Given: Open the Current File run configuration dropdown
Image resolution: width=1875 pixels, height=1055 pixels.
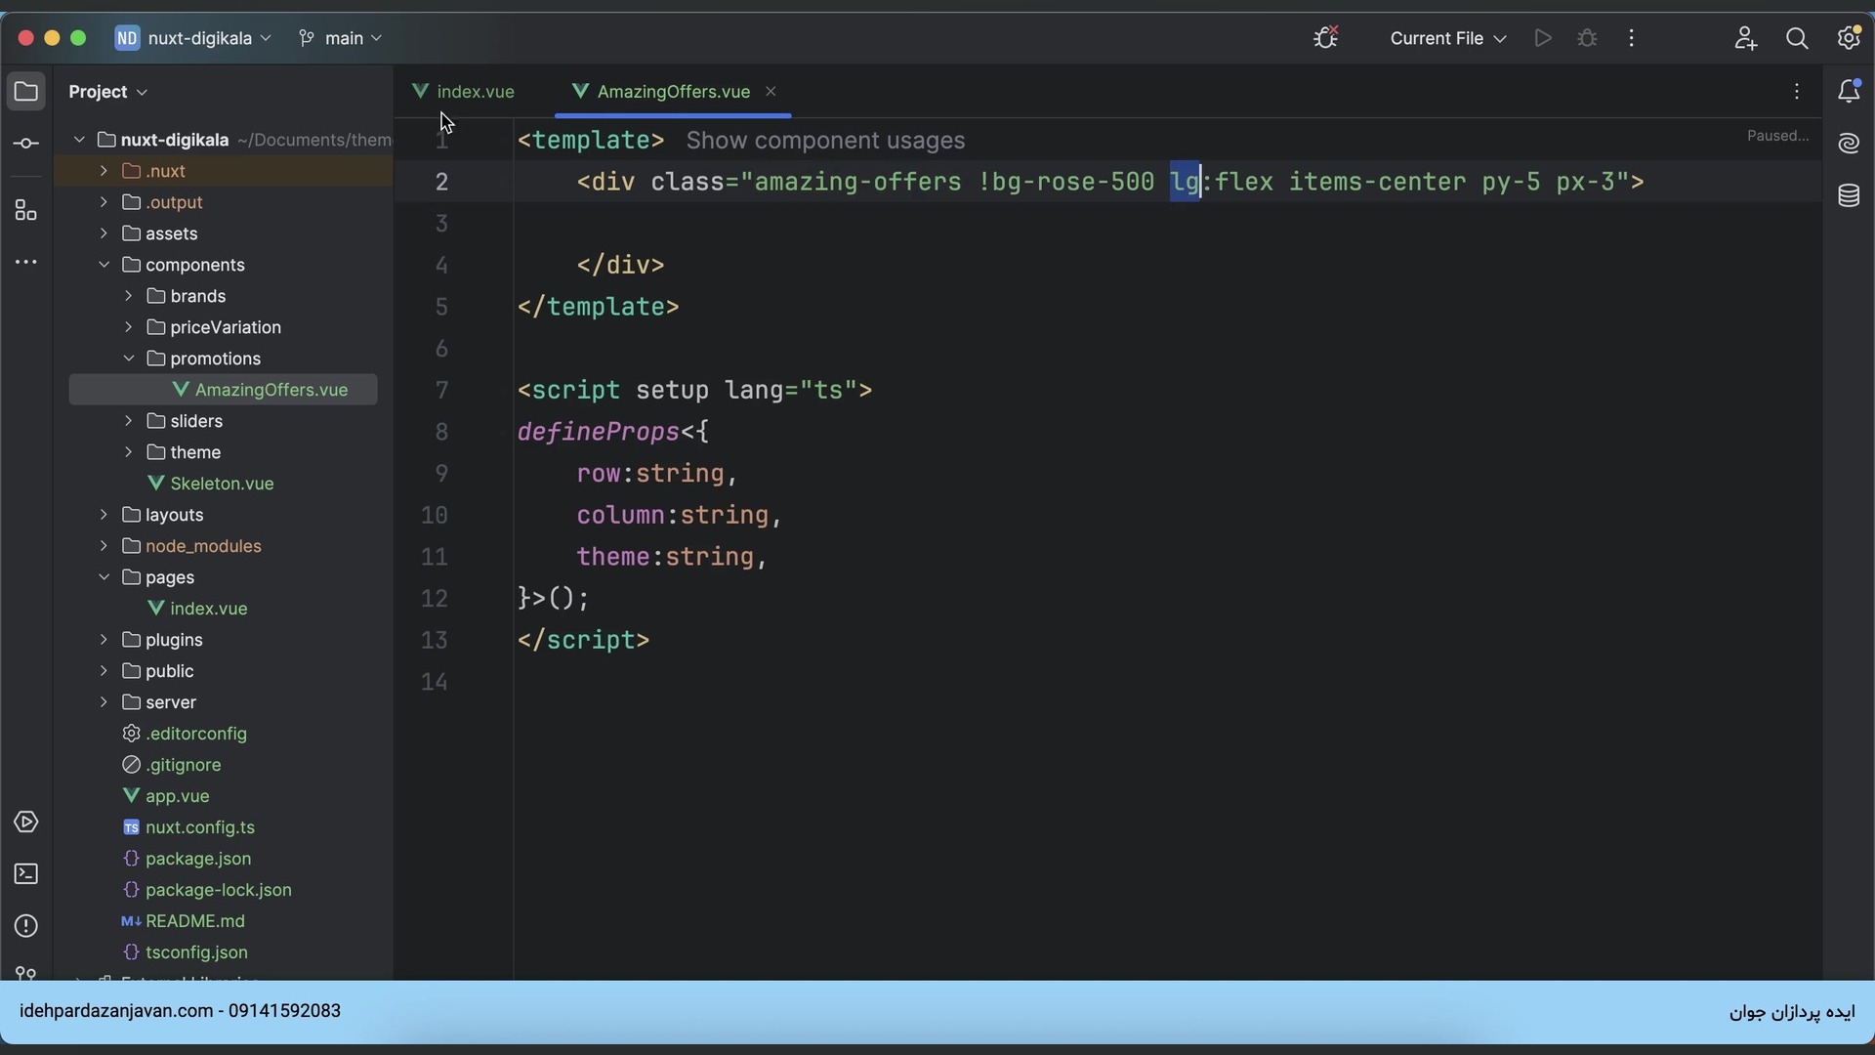Looking at the screenshot, I should point(1447,38).
